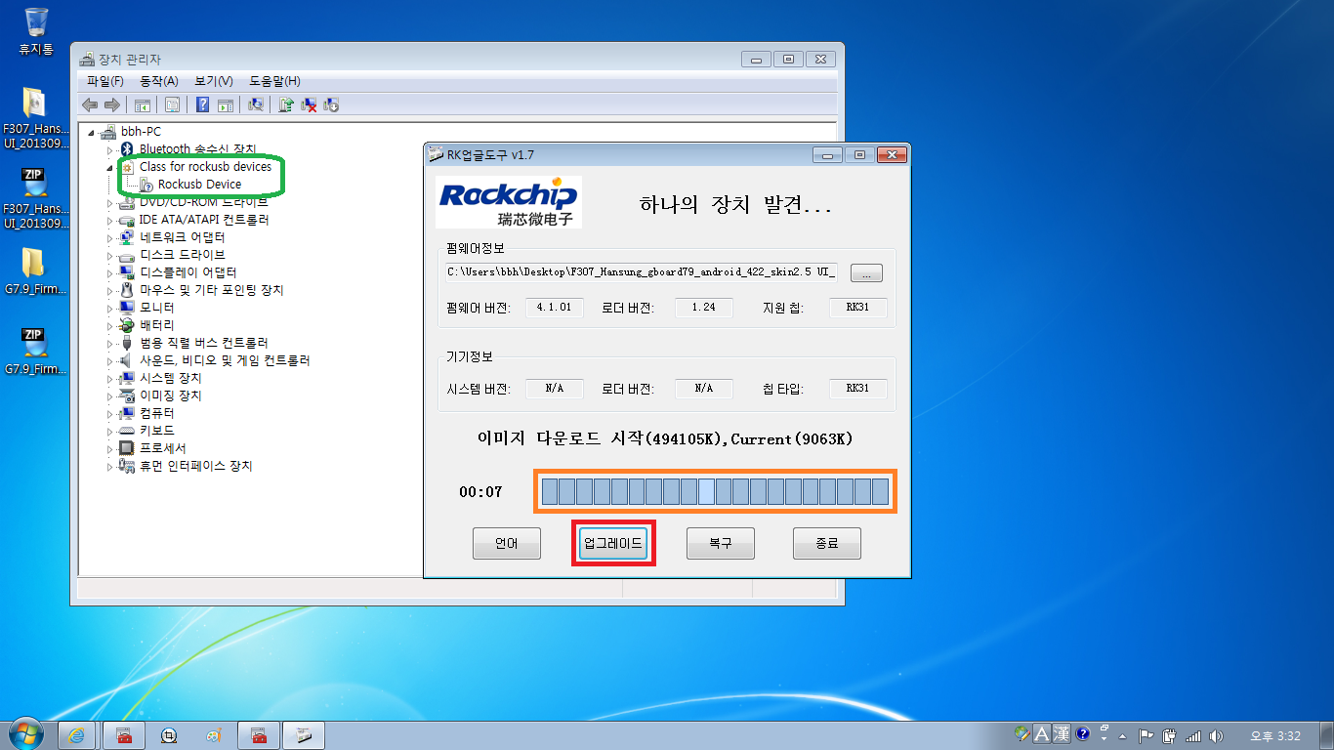1334x750 pixels.
Task: Click the Back arrow in Device Manager toolbar
Action: pos(90,104)
